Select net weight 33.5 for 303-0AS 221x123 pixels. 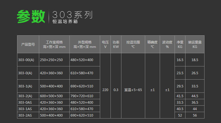(180, 102)
